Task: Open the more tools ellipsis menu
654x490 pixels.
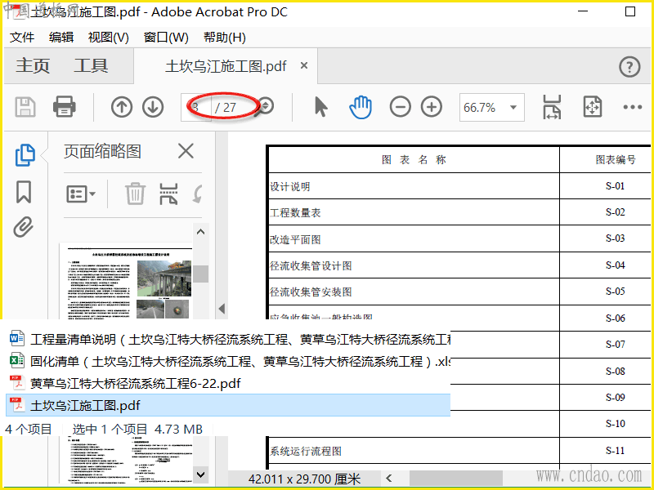Action: pos(632,107)
